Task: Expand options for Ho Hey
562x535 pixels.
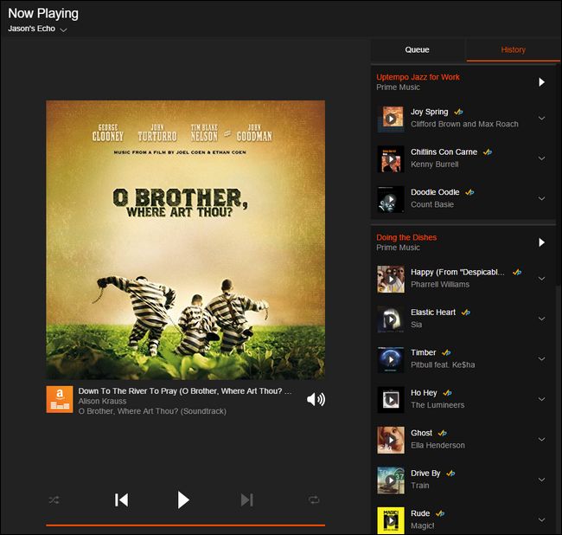Action: click(x=541, y=399)
